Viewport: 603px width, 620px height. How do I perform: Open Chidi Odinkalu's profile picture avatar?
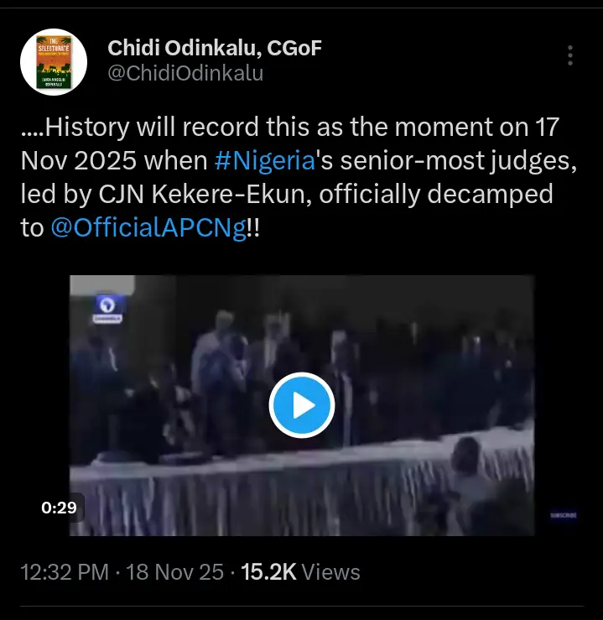[54, 62]
